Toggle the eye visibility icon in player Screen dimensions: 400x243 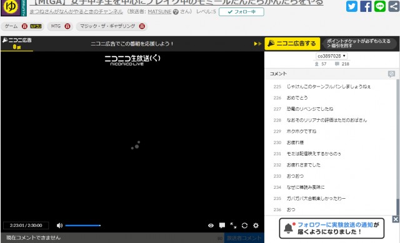pyautogui.click(x=211, y=226)
